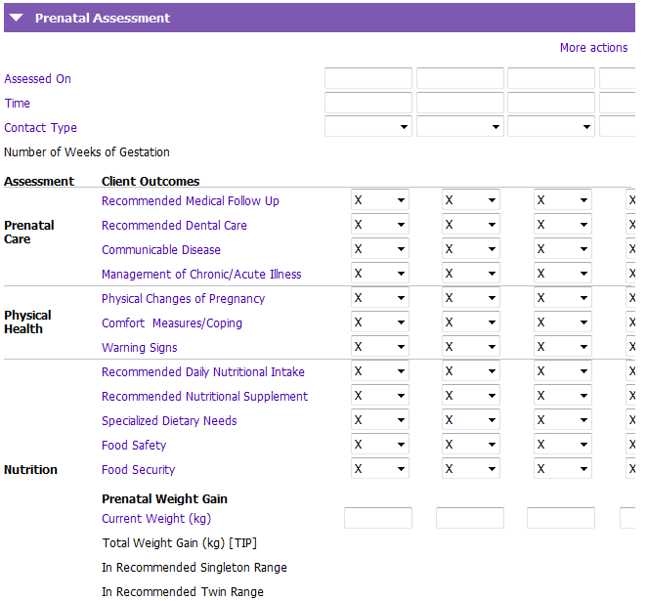The width and height of the screenshot is (647, 601).
Task: Open second Food Safety dropdown
Action: pos(471,445)
